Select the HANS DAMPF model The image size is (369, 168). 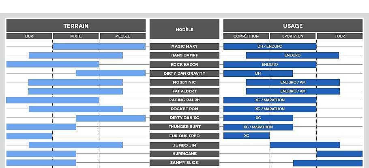tap(184, 55)
